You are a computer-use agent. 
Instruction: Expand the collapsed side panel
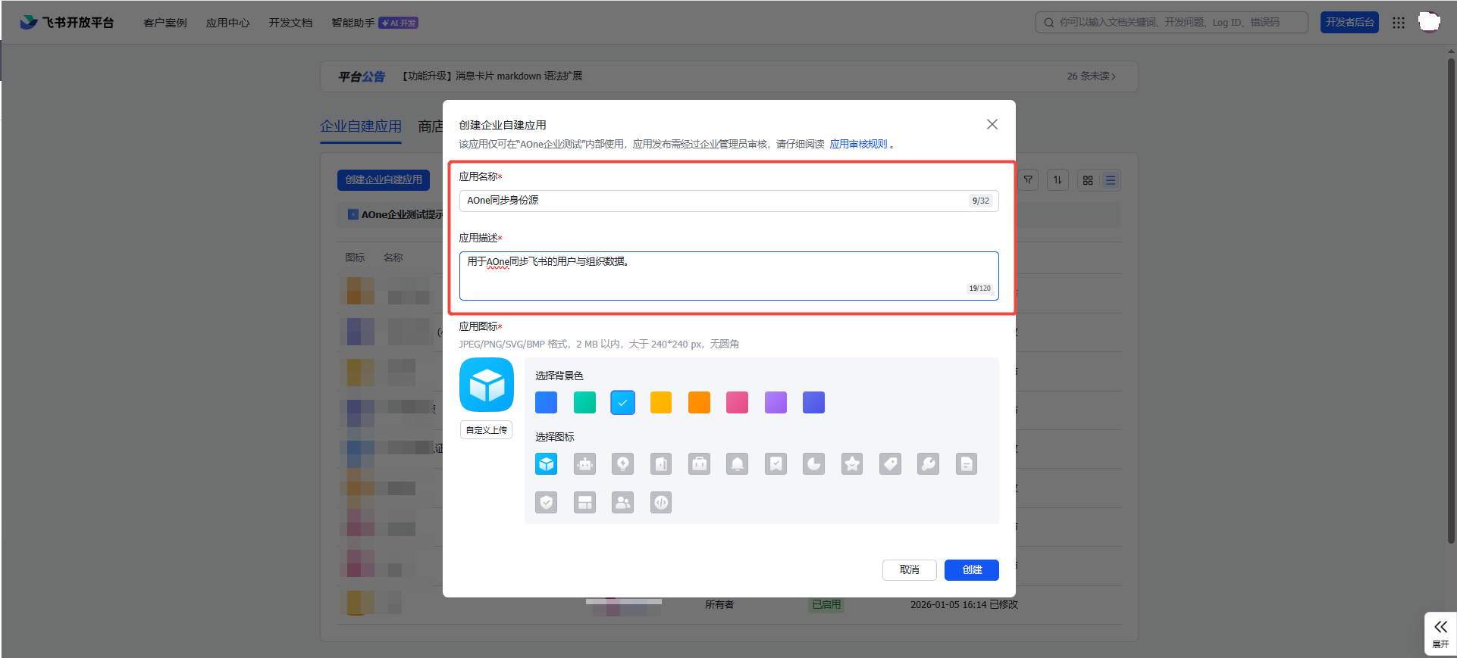[x=1440, y=633]
